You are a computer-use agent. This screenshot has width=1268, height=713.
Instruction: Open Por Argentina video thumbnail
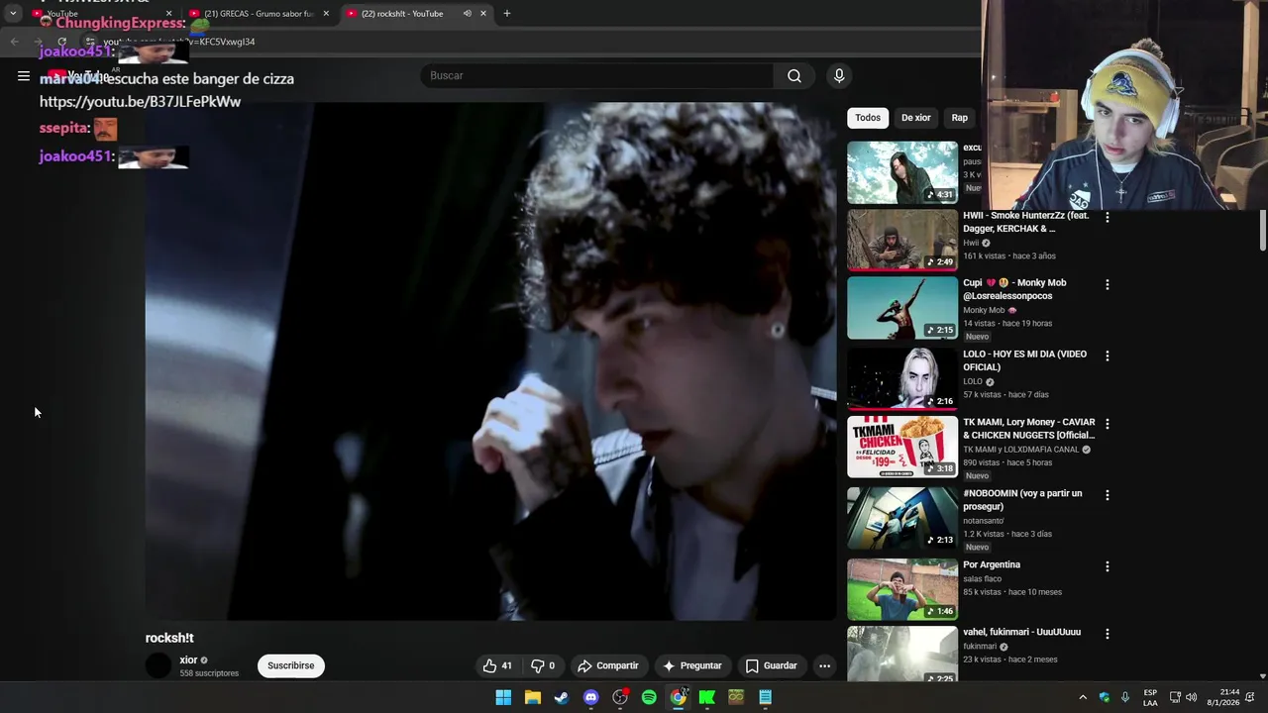(x=902, y=589)
